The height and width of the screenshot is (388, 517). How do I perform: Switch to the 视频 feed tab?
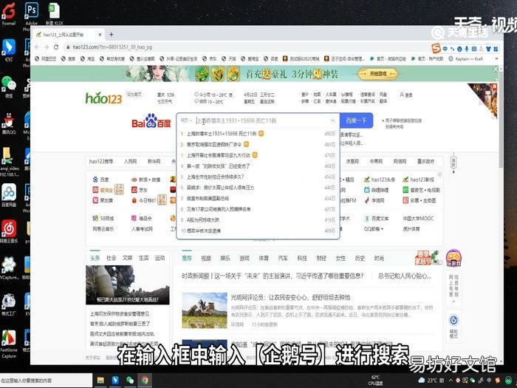tap(206, 259)
